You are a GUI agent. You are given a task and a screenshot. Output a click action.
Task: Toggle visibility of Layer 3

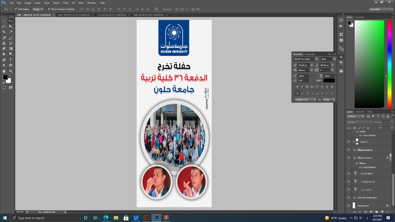pyautogui.click(x=348, y=141)
